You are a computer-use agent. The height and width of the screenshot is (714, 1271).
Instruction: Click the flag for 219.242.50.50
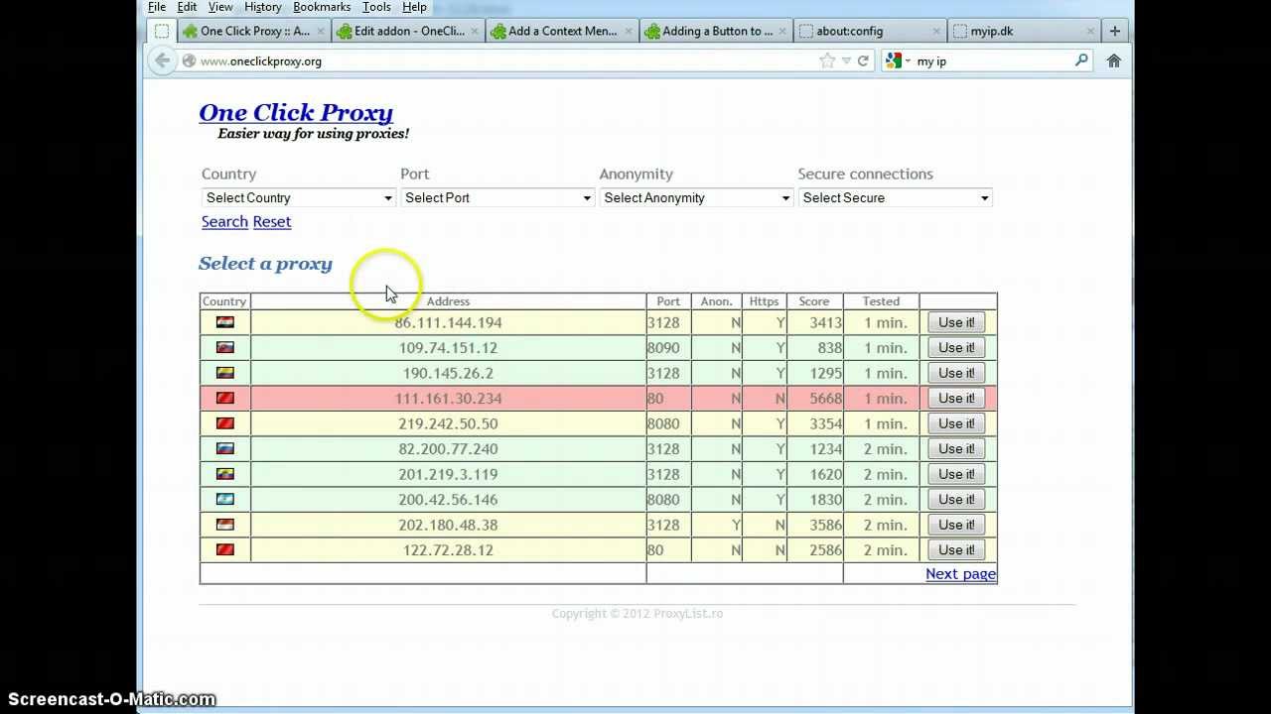point(225,423)
